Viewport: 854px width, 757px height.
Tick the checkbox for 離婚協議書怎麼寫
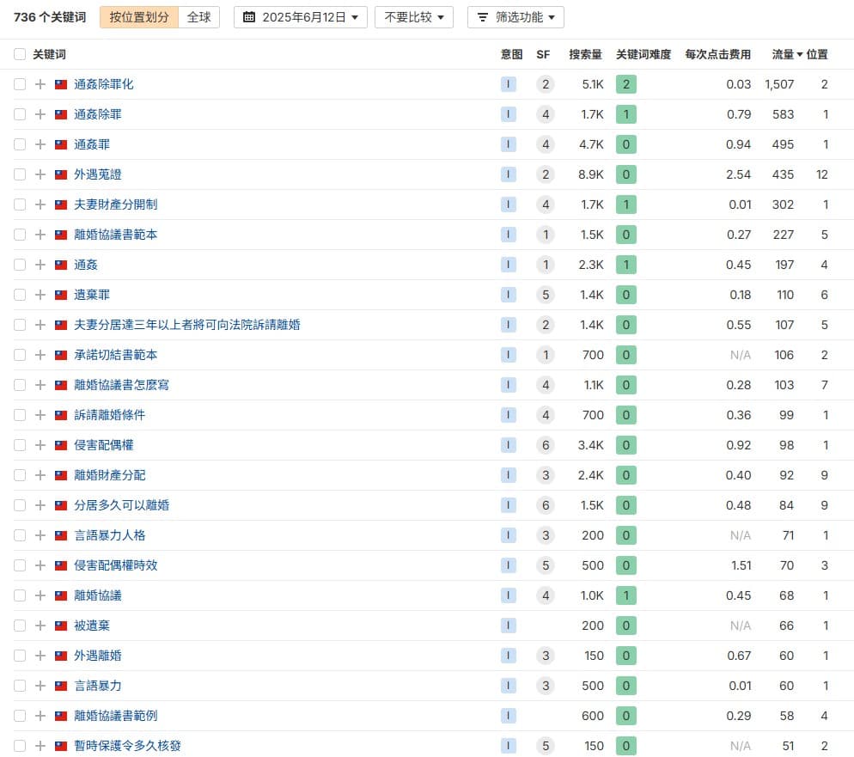coord(20,385)
